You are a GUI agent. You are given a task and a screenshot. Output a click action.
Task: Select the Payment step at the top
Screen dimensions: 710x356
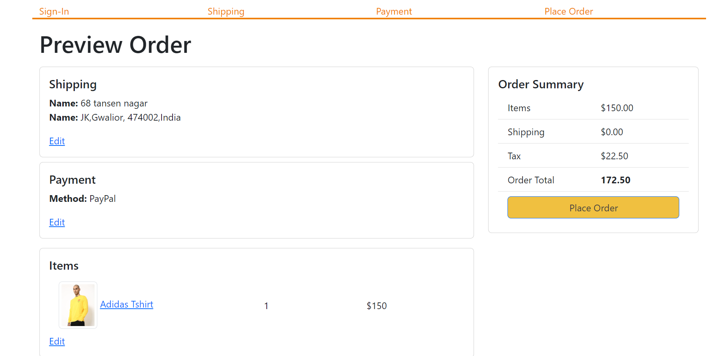point(394,11)
